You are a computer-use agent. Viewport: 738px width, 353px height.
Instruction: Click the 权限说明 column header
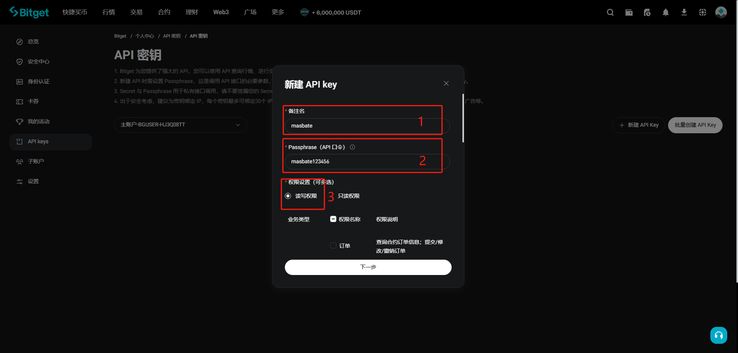coord(387,219)
